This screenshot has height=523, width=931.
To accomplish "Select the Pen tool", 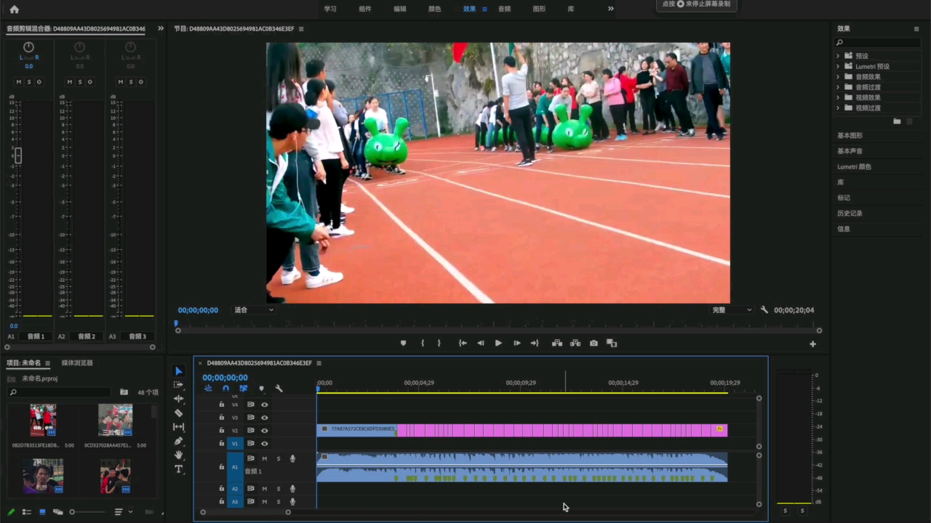I will (x=179, y=441).
